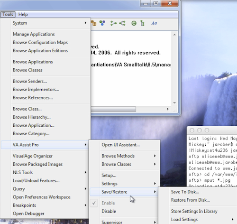Click the middle minimize dot of Terminal window
Screen dimensions: 237x224
click(x=200, y=131)
